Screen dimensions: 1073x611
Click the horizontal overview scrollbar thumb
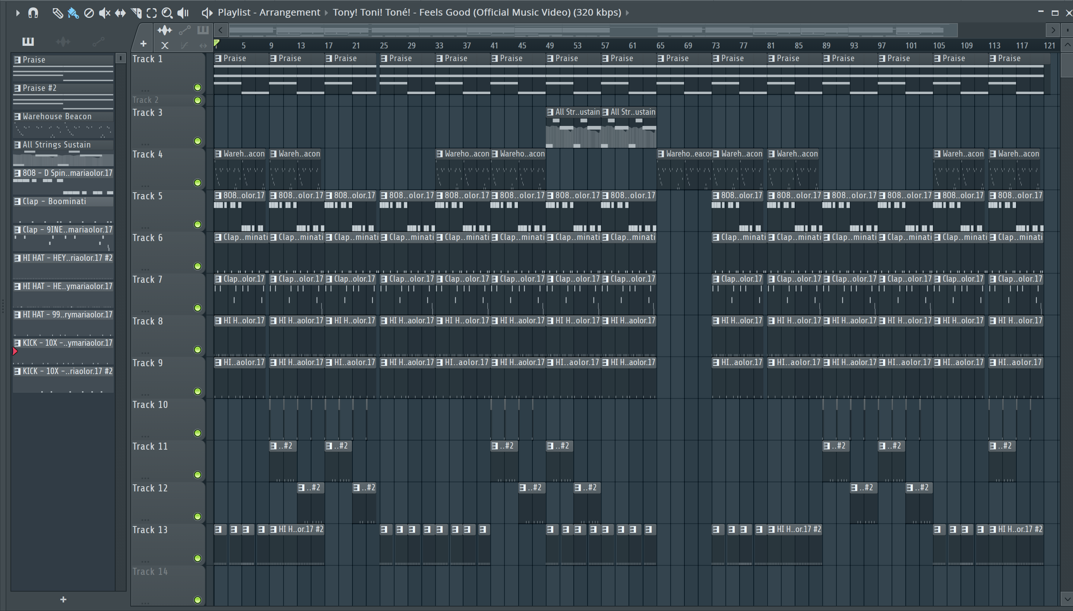point(594,30)
